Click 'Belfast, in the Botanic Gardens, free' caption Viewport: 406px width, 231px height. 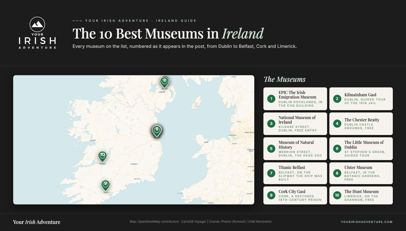click(x=362, y=176)
